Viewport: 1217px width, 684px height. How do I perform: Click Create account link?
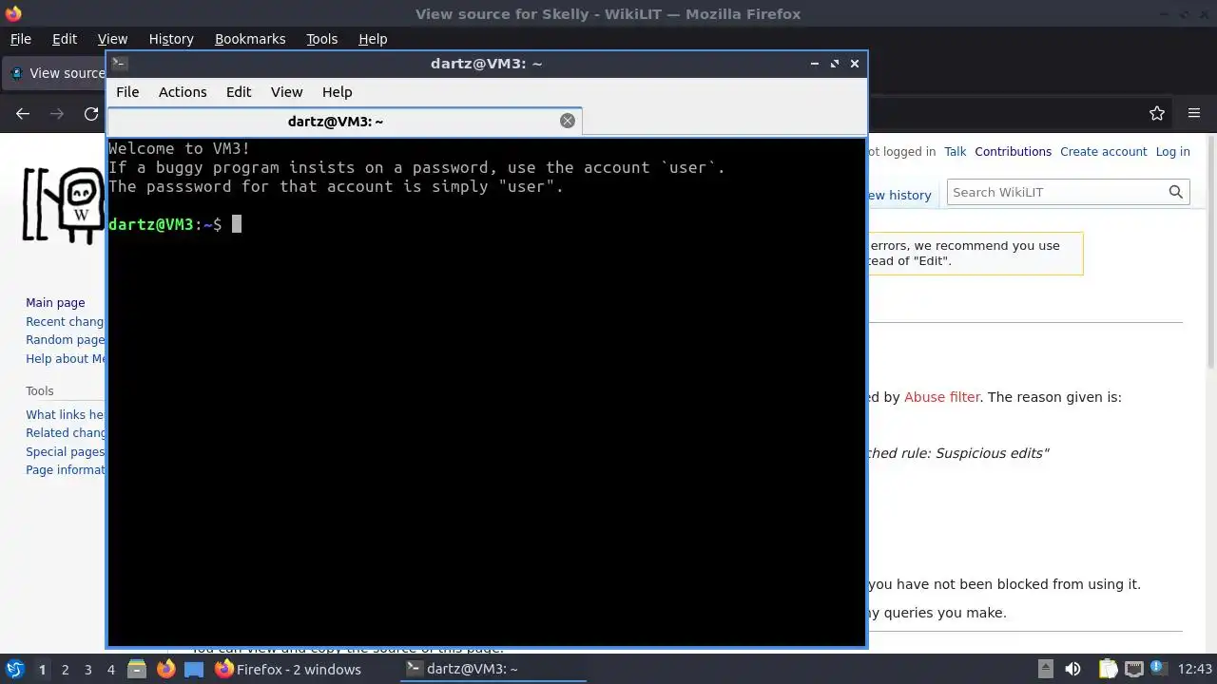[1104, 152]
